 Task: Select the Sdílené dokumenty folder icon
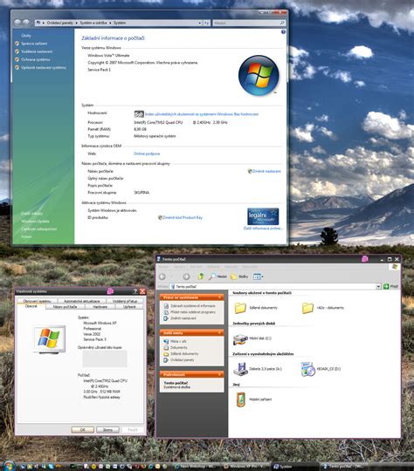pyautogui.click(x=240, y=308)
